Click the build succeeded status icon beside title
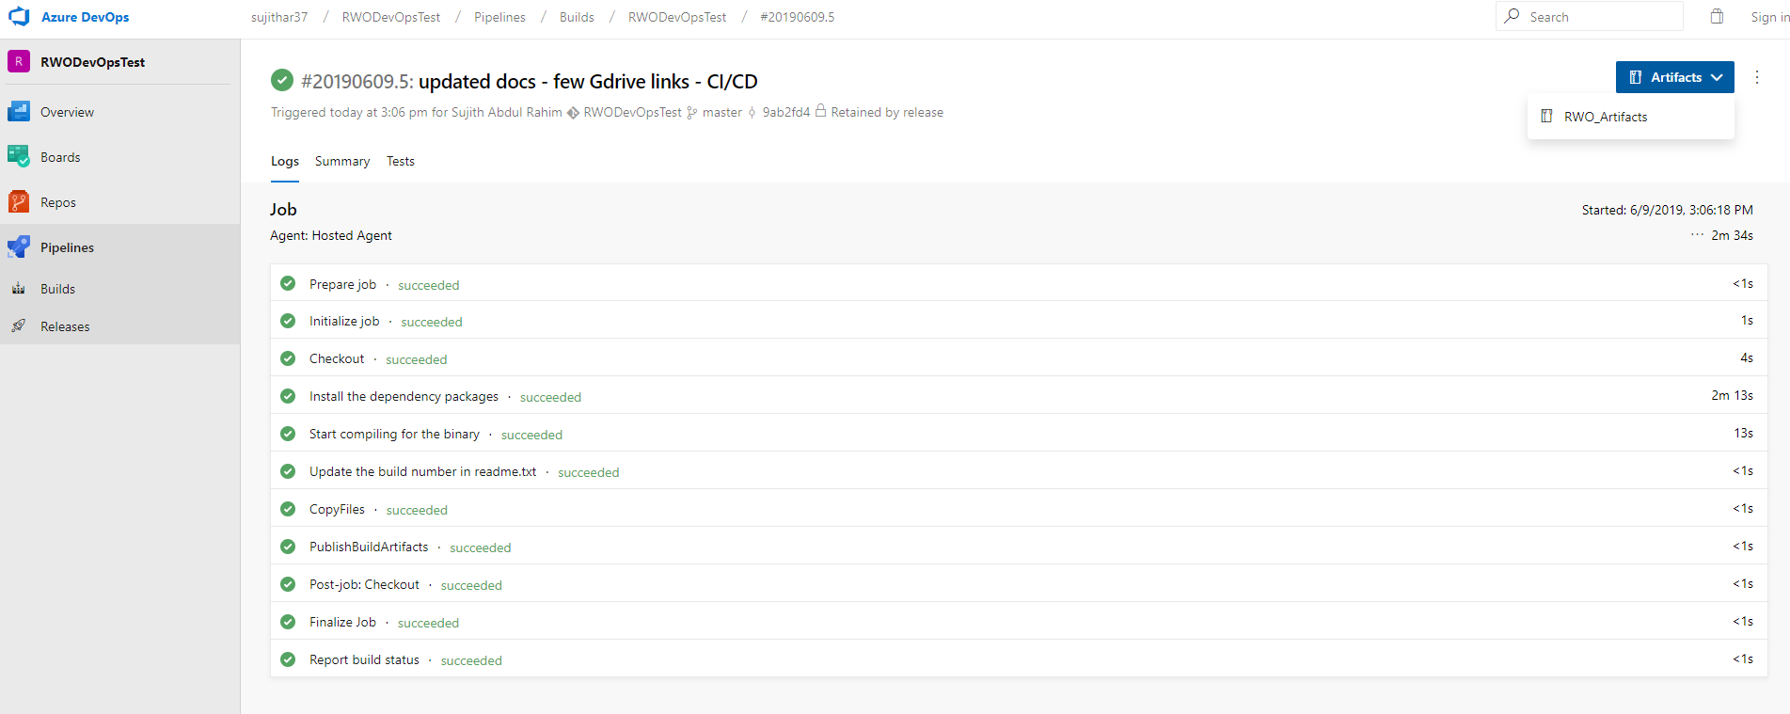Image resolution: width=1790 pixels, height=714 pixels. point(282,80)
